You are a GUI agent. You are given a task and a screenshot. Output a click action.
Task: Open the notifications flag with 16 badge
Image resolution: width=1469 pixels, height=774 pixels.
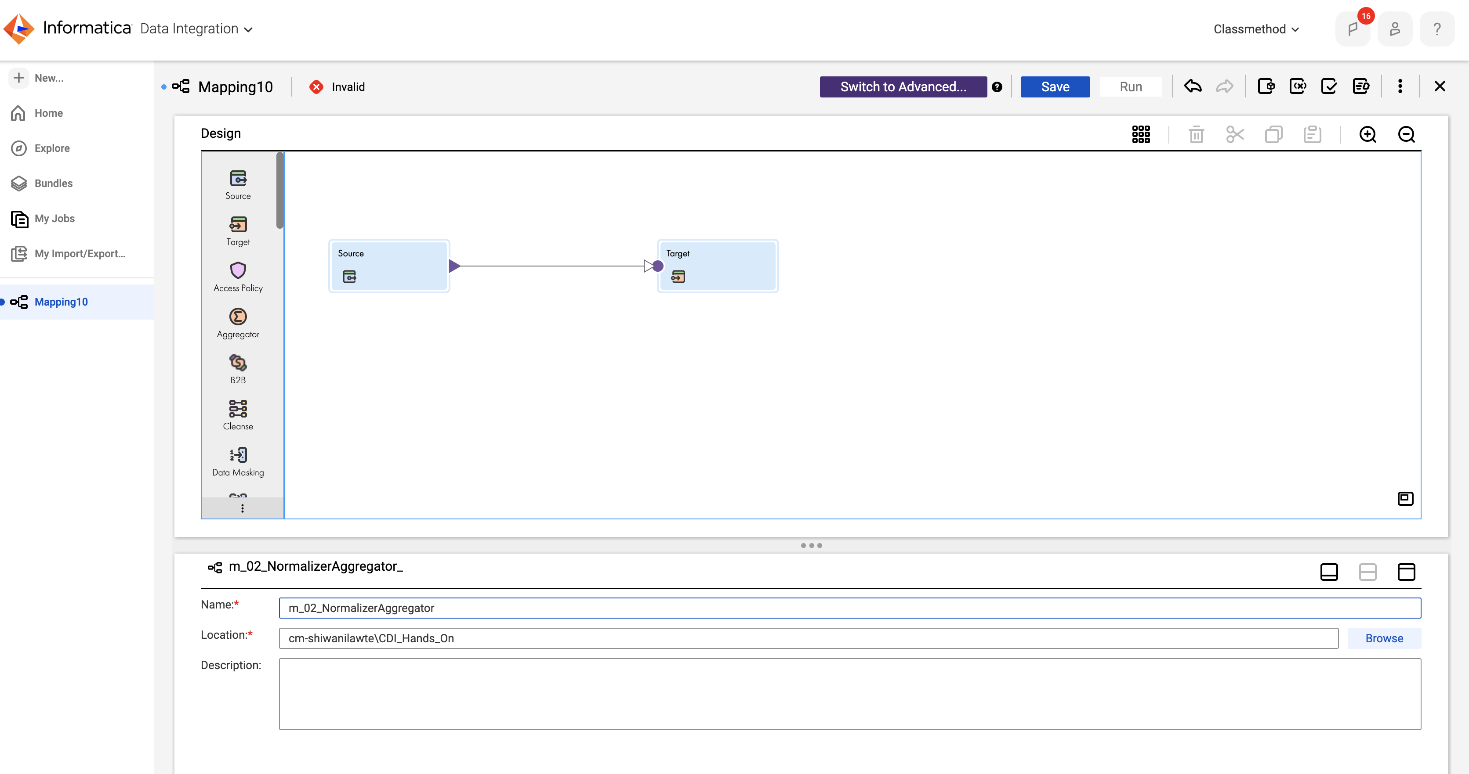pyautogui.click(x=1353, y=29)
